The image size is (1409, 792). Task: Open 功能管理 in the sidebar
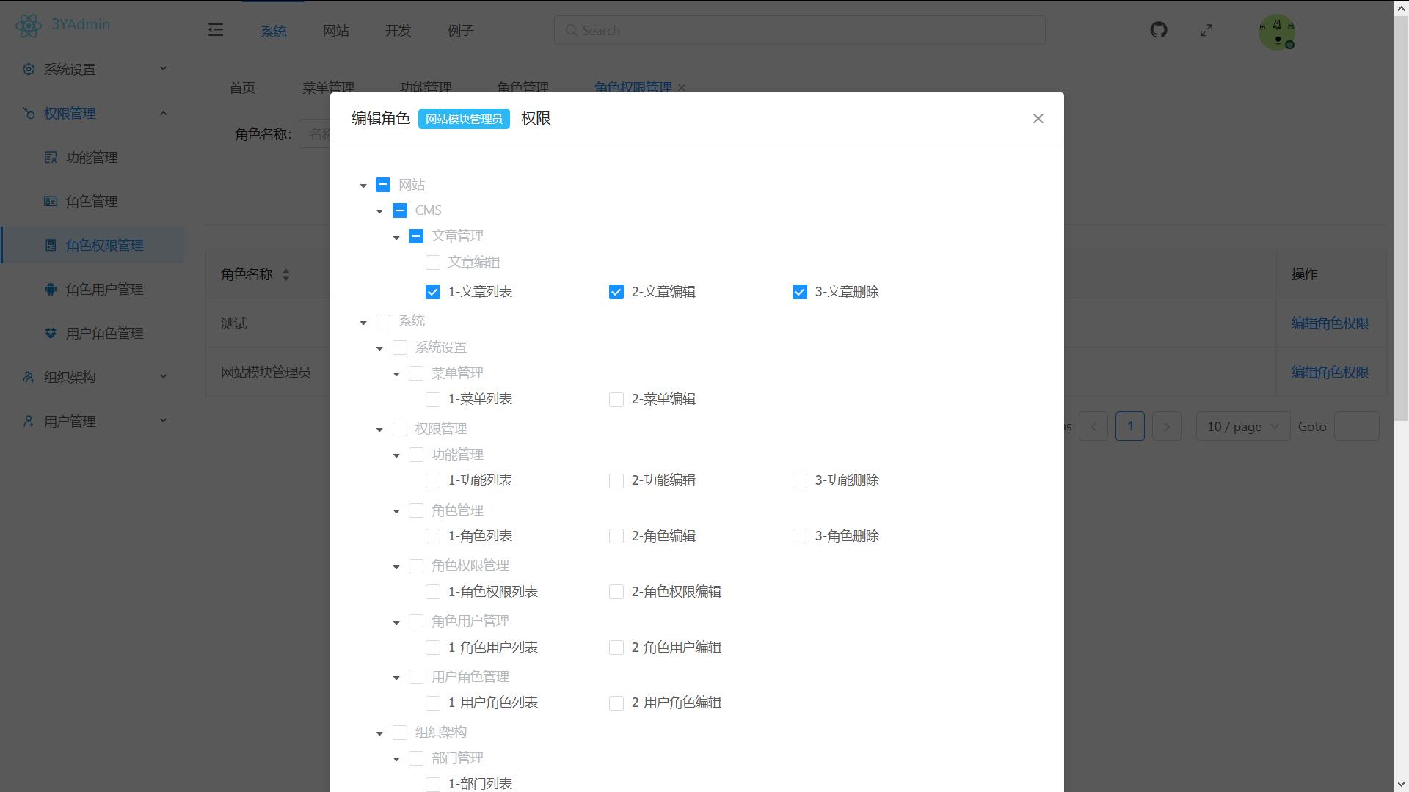(92, 157)
